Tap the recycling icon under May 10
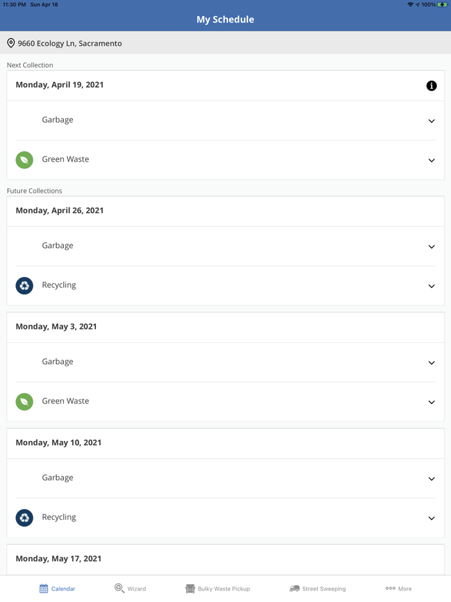The height and width of the screenshot is (602, 451). 24,517
